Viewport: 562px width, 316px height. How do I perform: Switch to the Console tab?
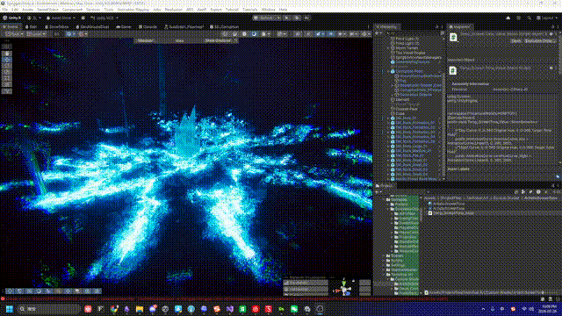(x=148, y=26)
